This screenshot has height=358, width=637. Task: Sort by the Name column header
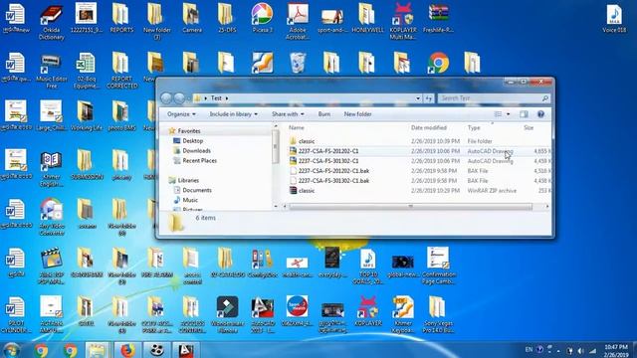pyautogui.click(x=297, y=128)
